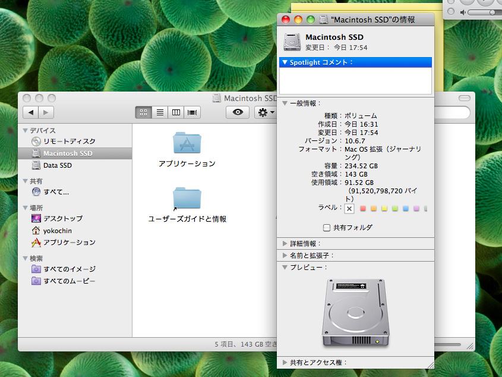Switch Finder to Cover Flow view

coord(192,112)
